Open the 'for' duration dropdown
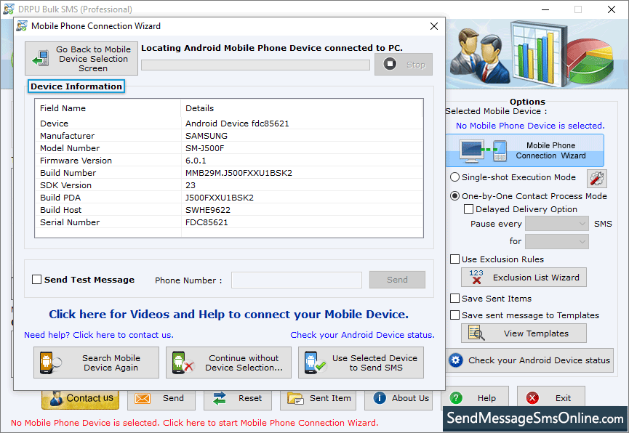Viewport: 629px width, 433px height. (557, 241)
